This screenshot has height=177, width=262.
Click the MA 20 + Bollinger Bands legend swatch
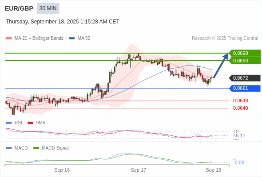click(9, 38)
